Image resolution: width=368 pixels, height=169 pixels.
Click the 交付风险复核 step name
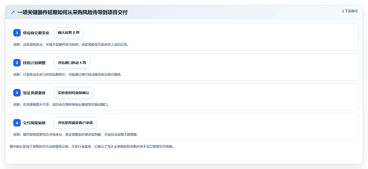pyautogui.click(x=34, y=123)
